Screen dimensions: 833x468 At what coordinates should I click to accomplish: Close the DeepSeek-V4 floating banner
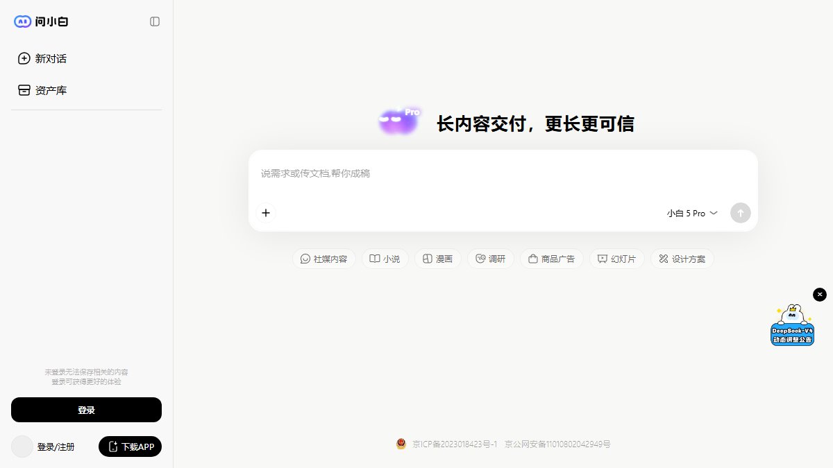pyautogui.click(x=820, y=295)
